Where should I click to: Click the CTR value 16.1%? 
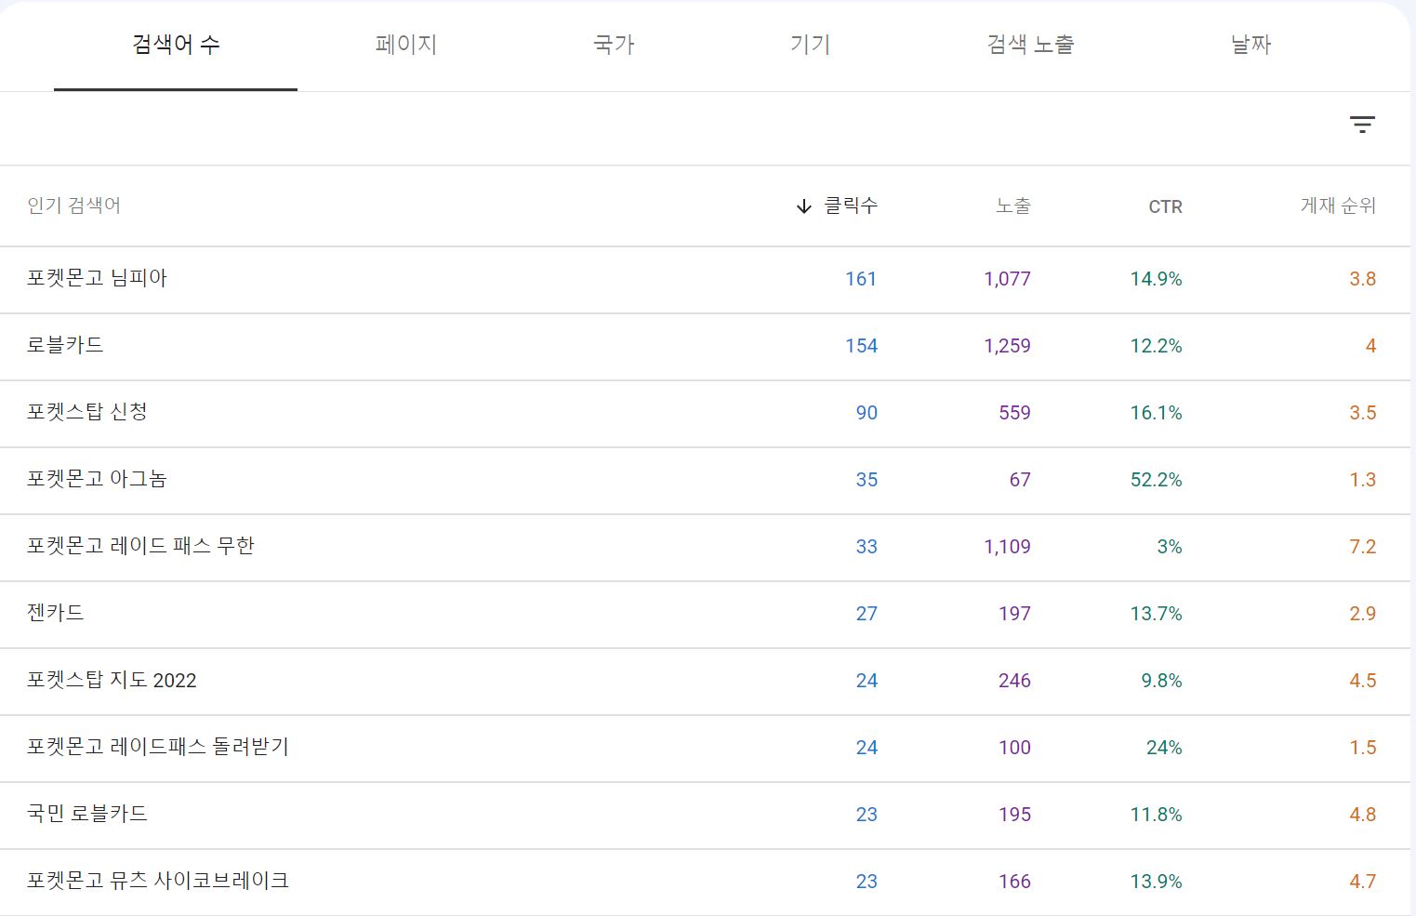[x=1157, y=413]
